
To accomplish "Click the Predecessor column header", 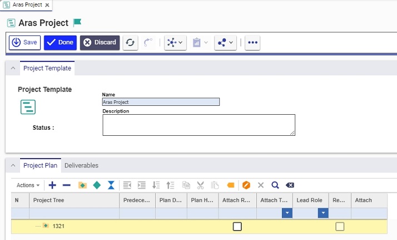I will point(137,201).
